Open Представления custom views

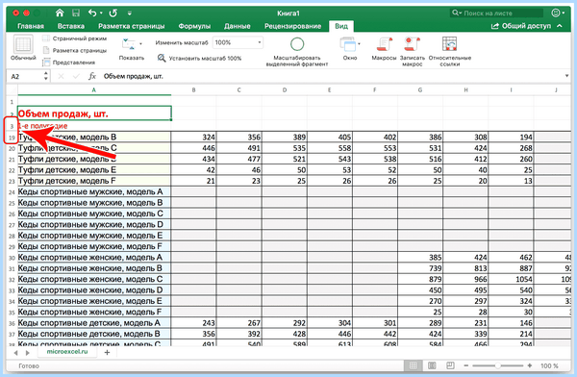69,63
